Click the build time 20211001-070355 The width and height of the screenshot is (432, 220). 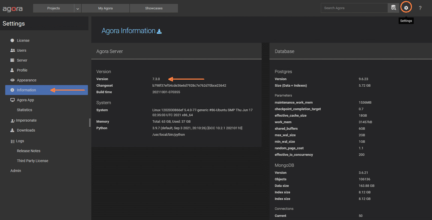point(166,92)
